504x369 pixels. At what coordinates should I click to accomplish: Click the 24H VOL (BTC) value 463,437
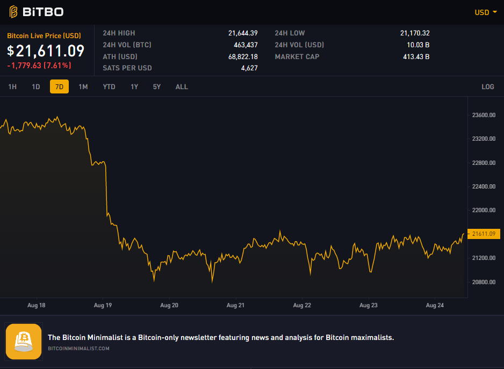click(x=246, y=45)
